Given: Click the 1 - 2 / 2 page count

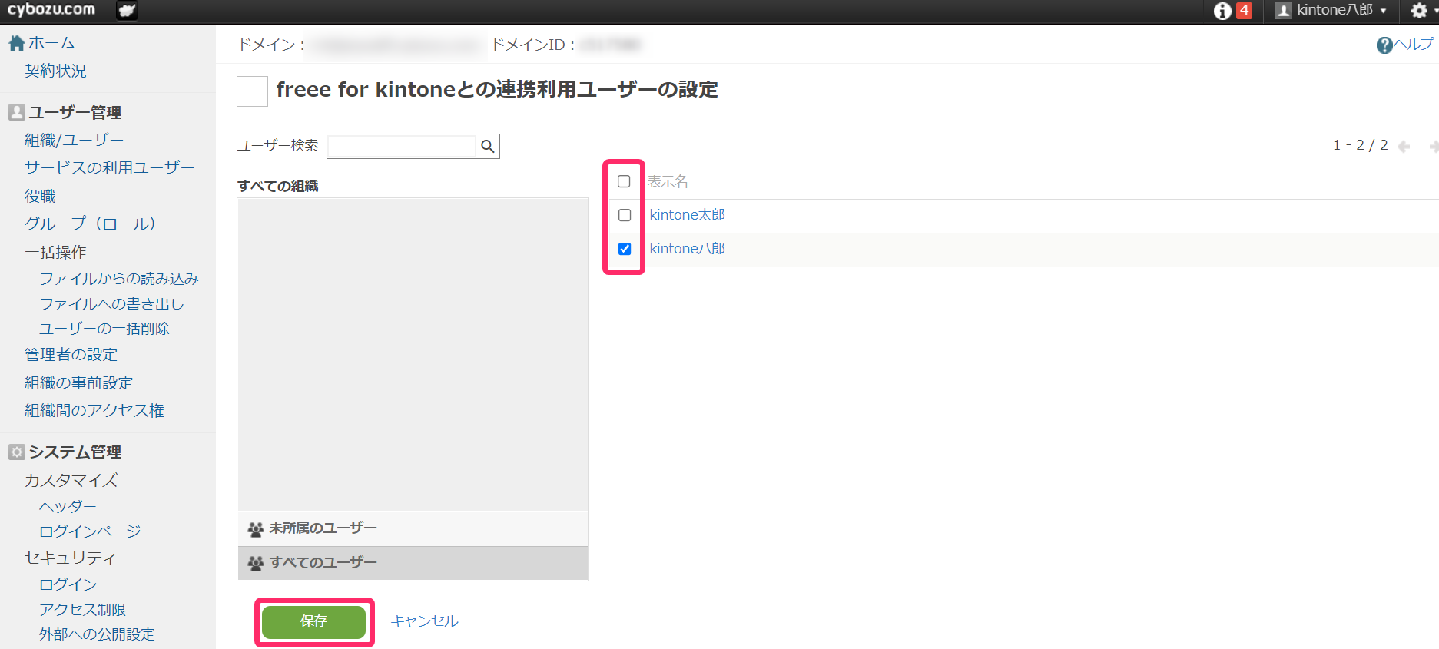Looking at the screenshot, I should pos(1360,145).
